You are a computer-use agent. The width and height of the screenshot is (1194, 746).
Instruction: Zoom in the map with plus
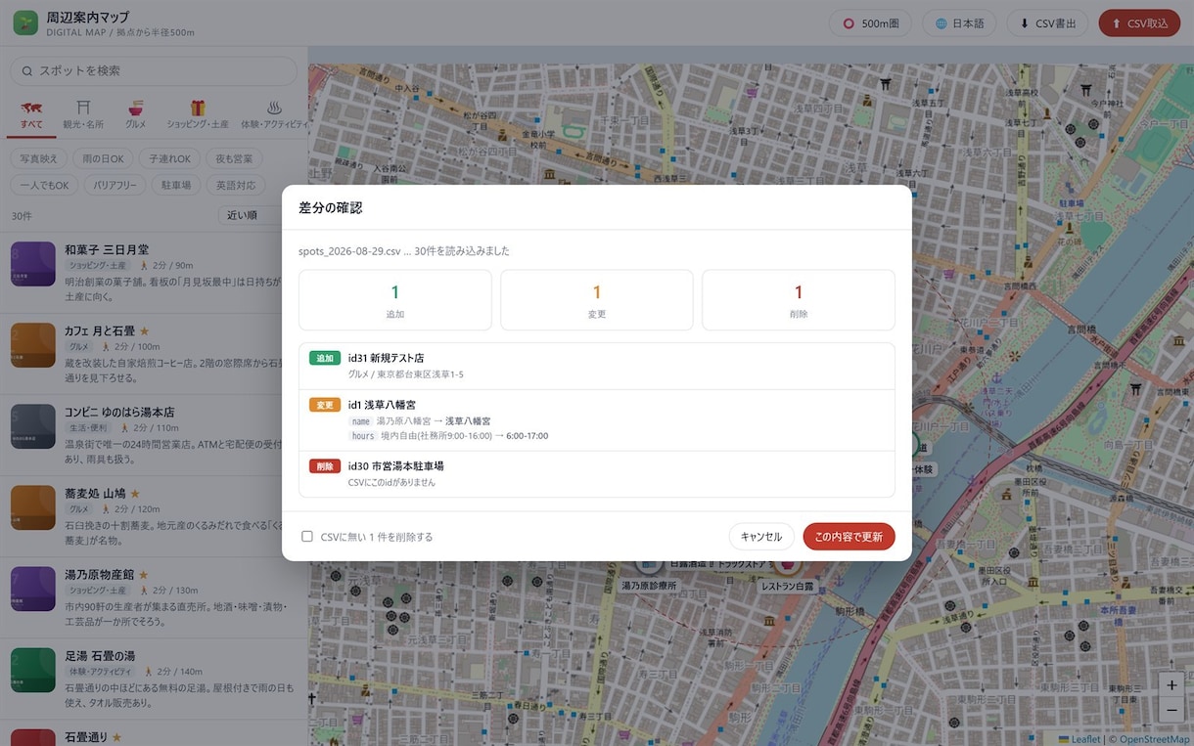(1171, 685)
